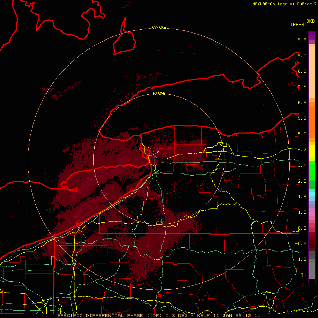Click the 0.2 color scale value
Screen dimensions: 318x318
[x=302, y=228]
